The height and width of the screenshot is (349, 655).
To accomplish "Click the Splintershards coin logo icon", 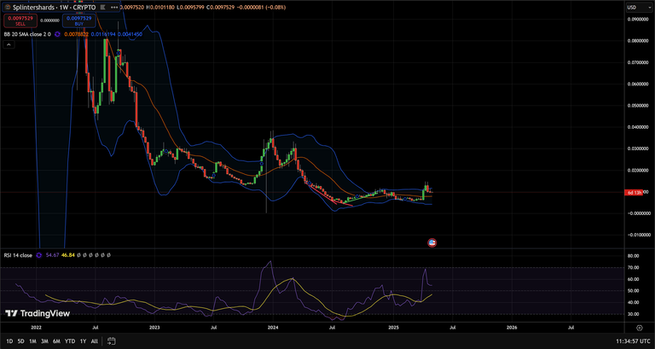I will click(x=8, y=8).
